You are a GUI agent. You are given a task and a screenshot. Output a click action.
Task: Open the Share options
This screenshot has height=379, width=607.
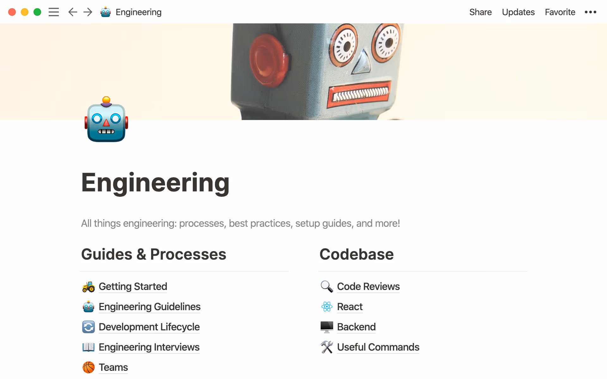tap(481, 12)
